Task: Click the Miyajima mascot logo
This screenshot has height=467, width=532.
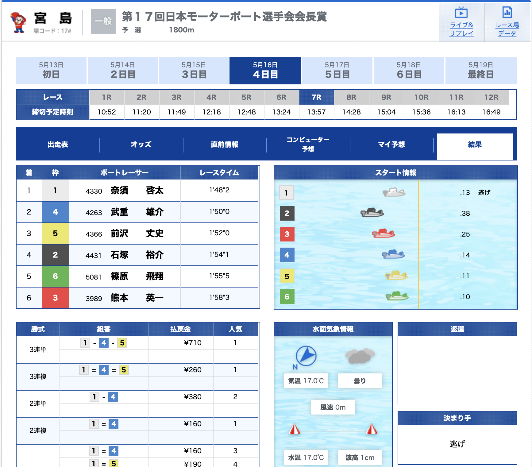Action: tap(18, 22)
